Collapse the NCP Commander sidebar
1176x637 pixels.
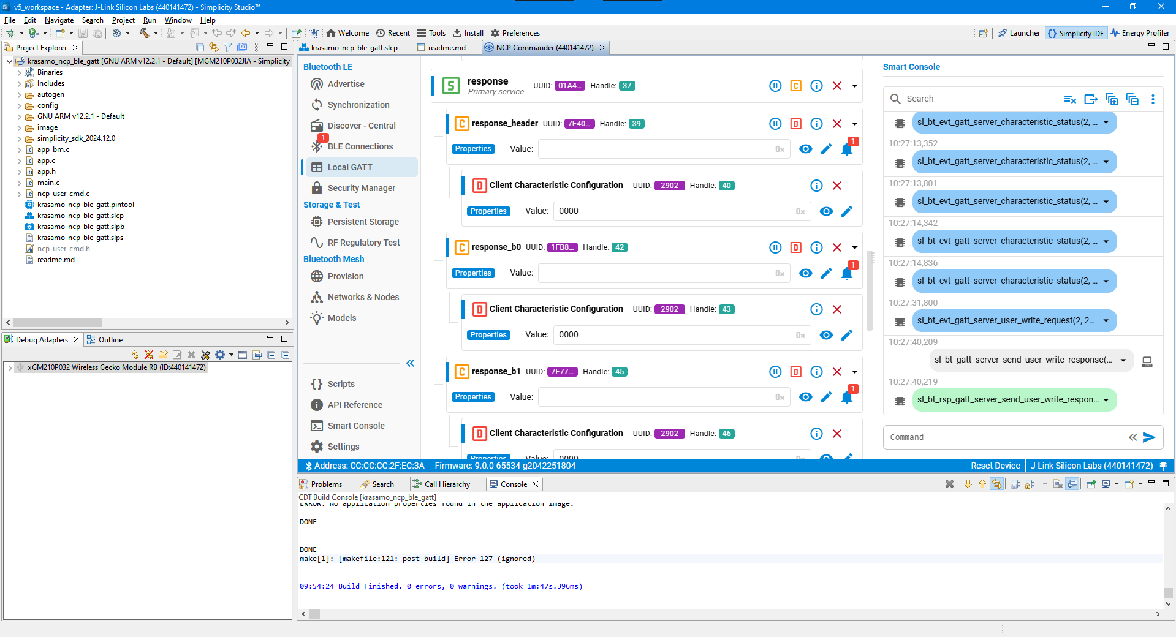(x=410, y=363)
